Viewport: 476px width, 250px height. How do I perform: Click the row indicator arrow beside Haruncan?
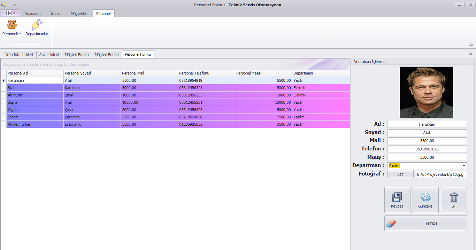(x=3, y=80)
